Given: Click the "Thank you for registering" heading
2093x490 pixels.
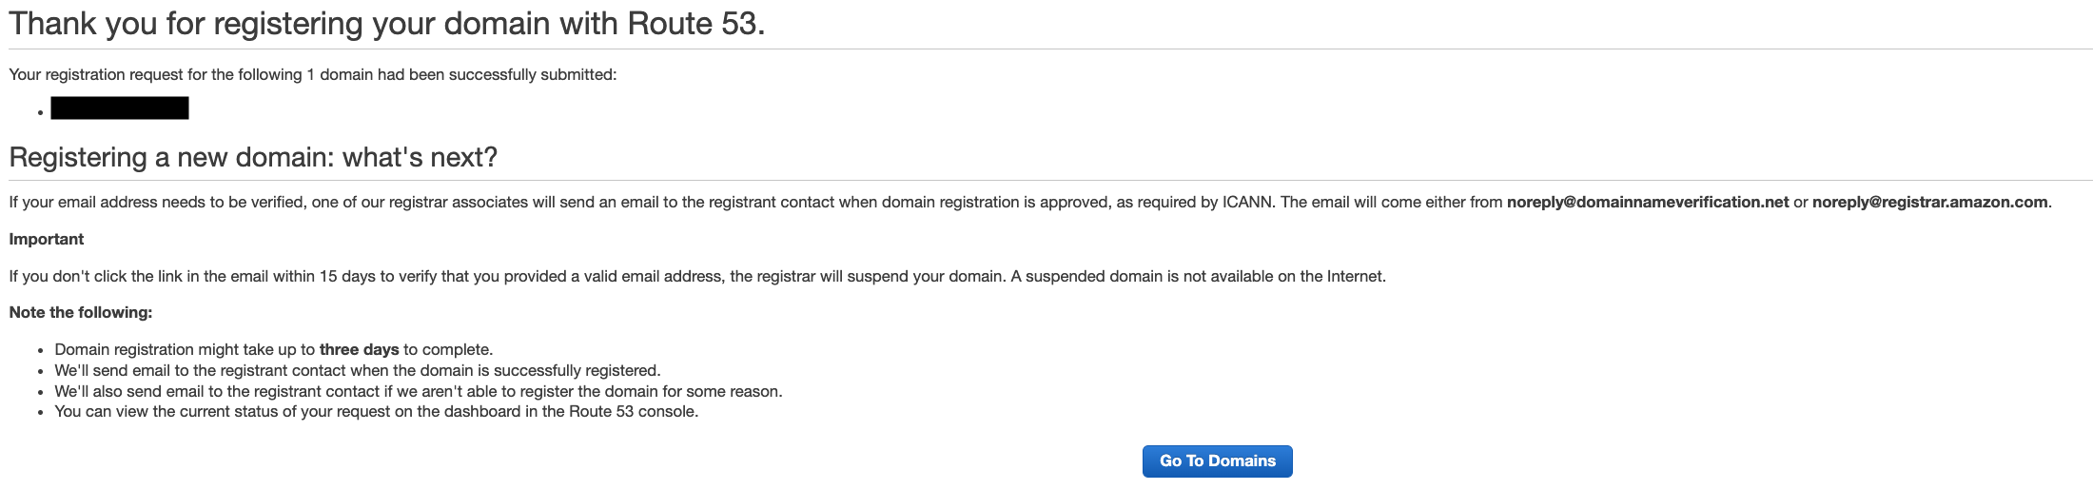Looking at the screenshot, I should 386,24.
